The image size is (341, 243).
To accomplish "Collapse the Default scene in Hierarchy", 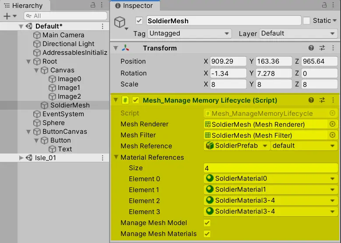I will (21, 27).
